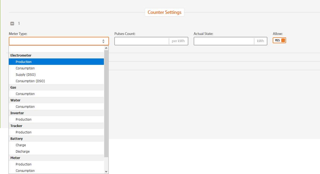320x174 pixels.
Task: Select Production under Tracker
Action: [24, 132]
